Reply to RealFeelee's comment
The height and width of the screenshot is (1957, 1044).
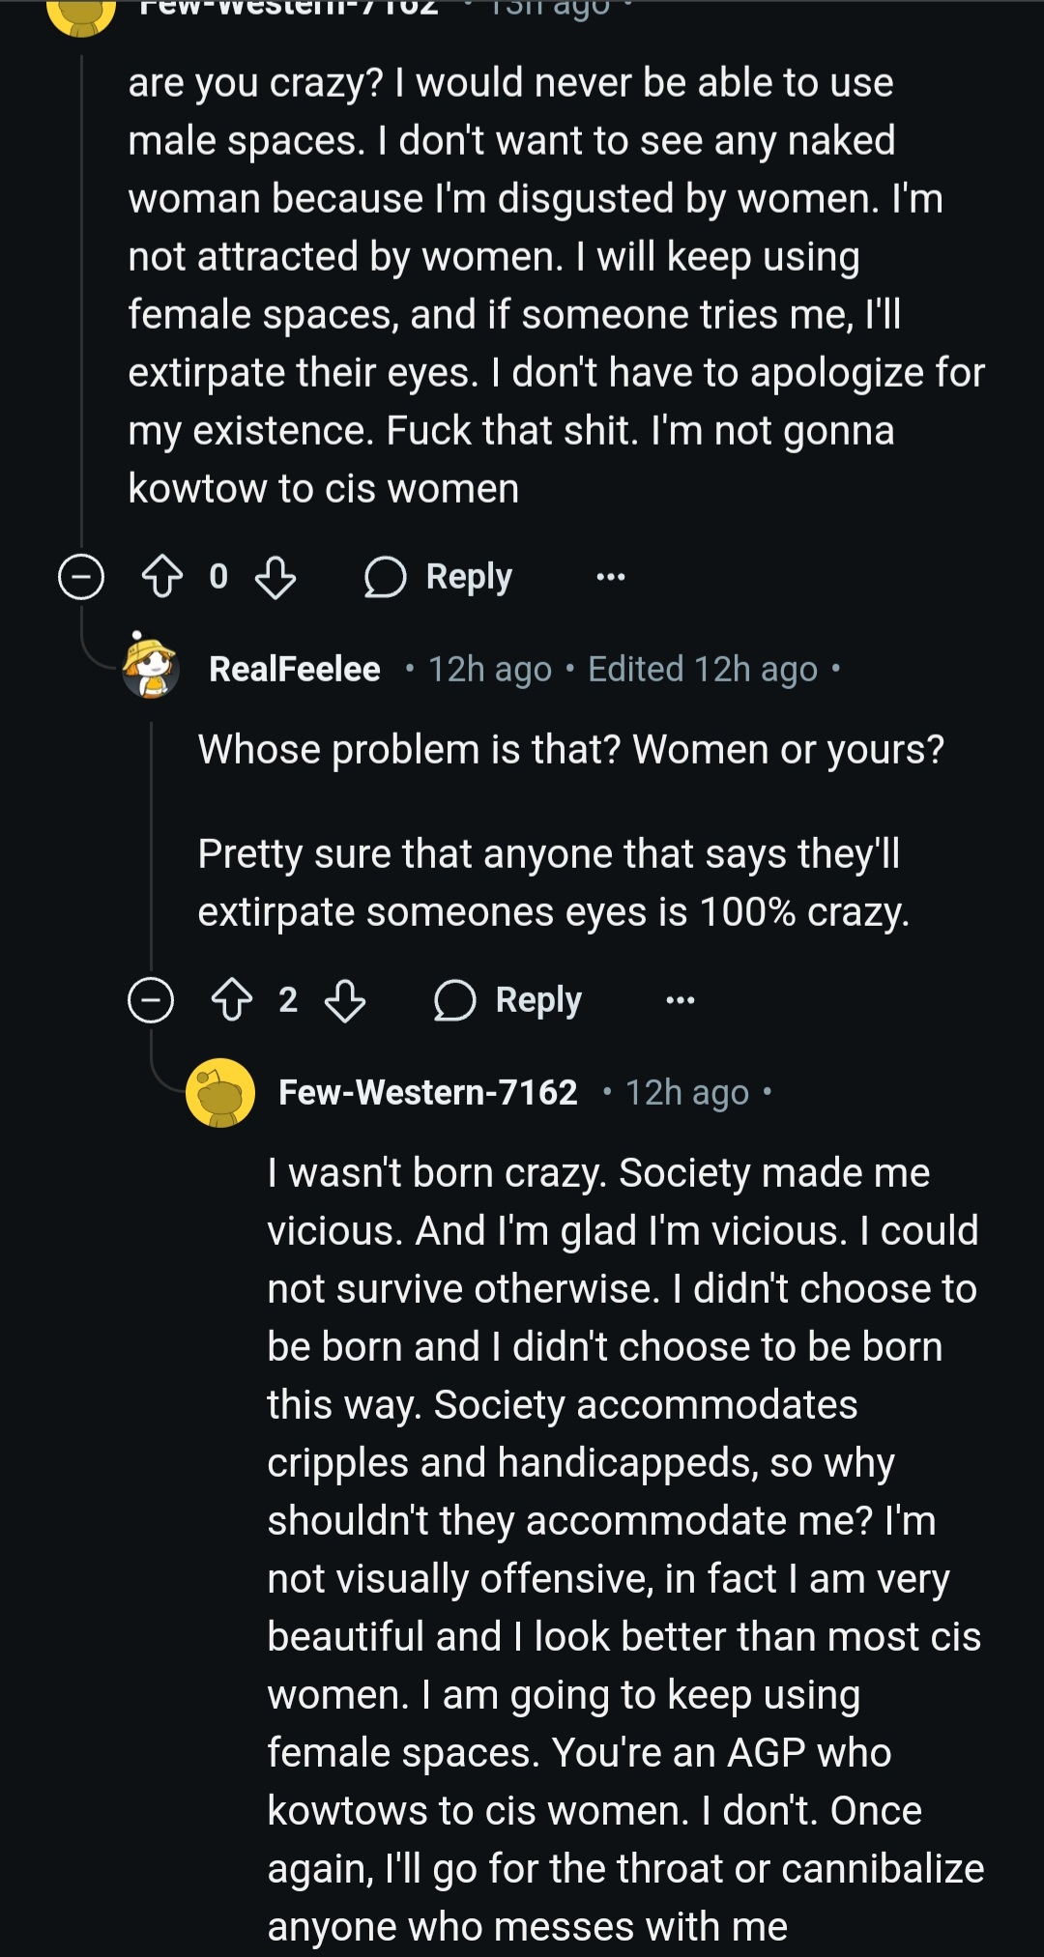click(538, 1000)
